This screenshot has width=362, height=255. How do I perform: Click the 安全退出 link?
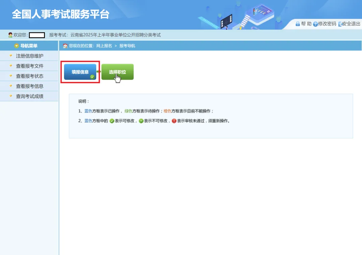click(x=350, y=24)
